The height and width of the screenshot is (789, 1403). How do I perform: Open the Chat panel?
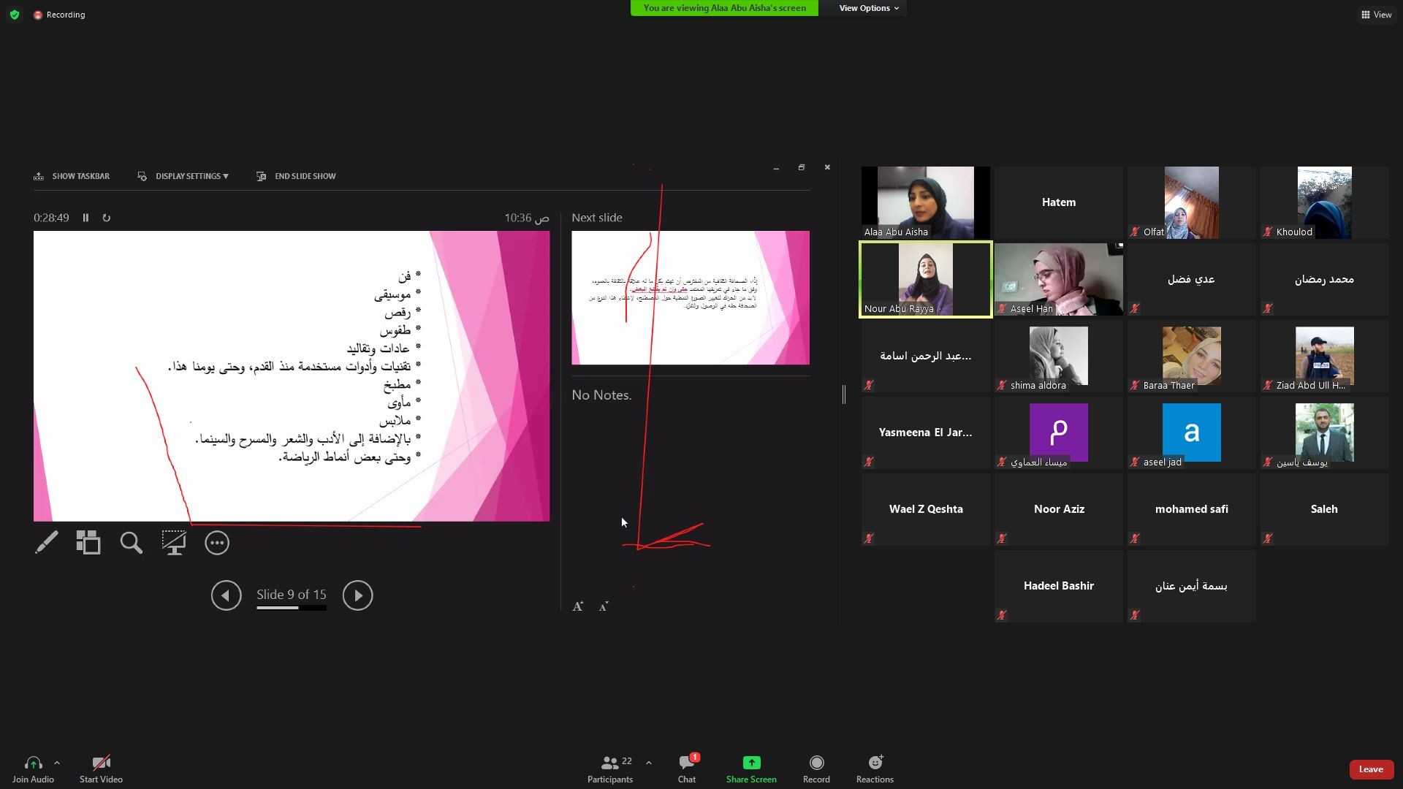pos(686,769)
